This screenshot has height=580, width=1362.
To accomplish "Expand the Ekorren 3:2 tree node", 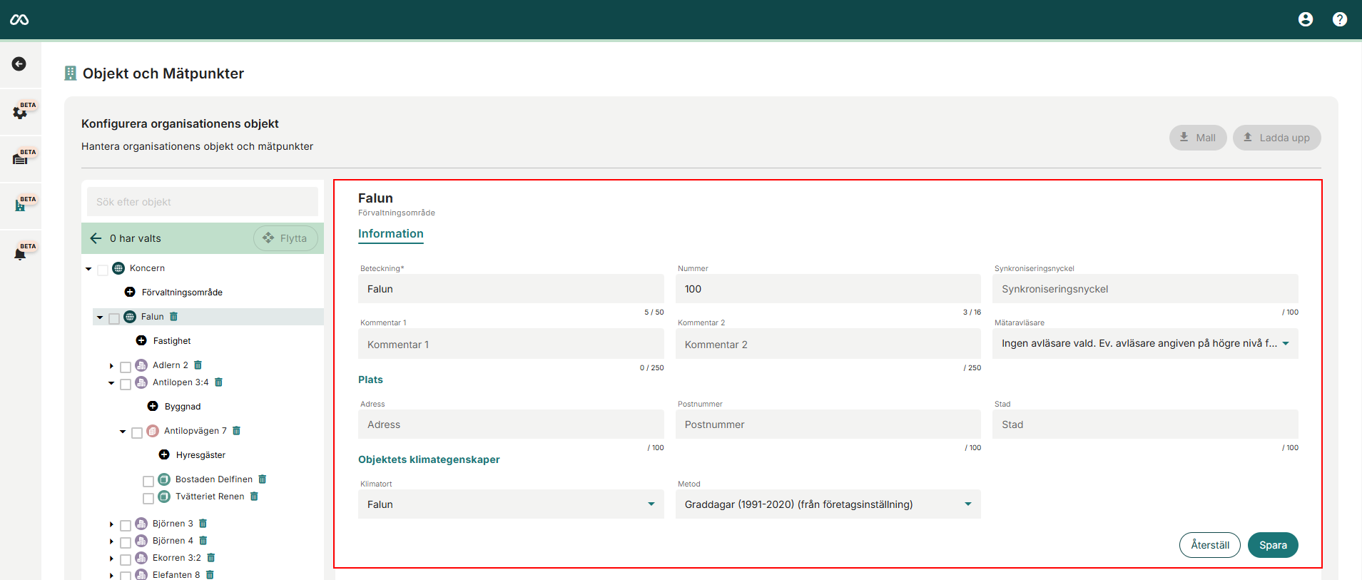I will 111,559.
